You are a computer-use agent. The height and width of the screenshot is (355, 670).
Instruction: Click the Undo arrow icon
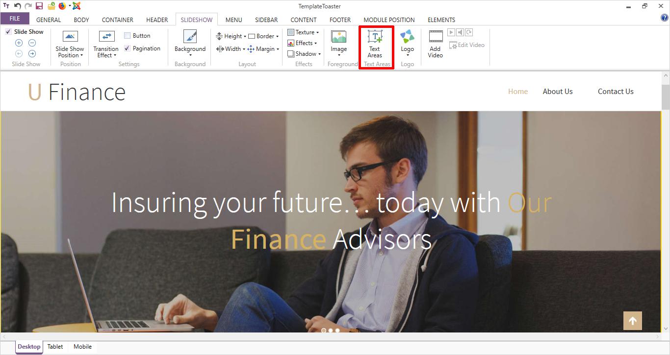click(18, 6)
